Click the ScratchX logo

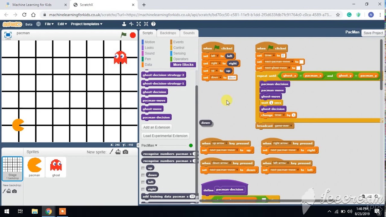point(12,24)
